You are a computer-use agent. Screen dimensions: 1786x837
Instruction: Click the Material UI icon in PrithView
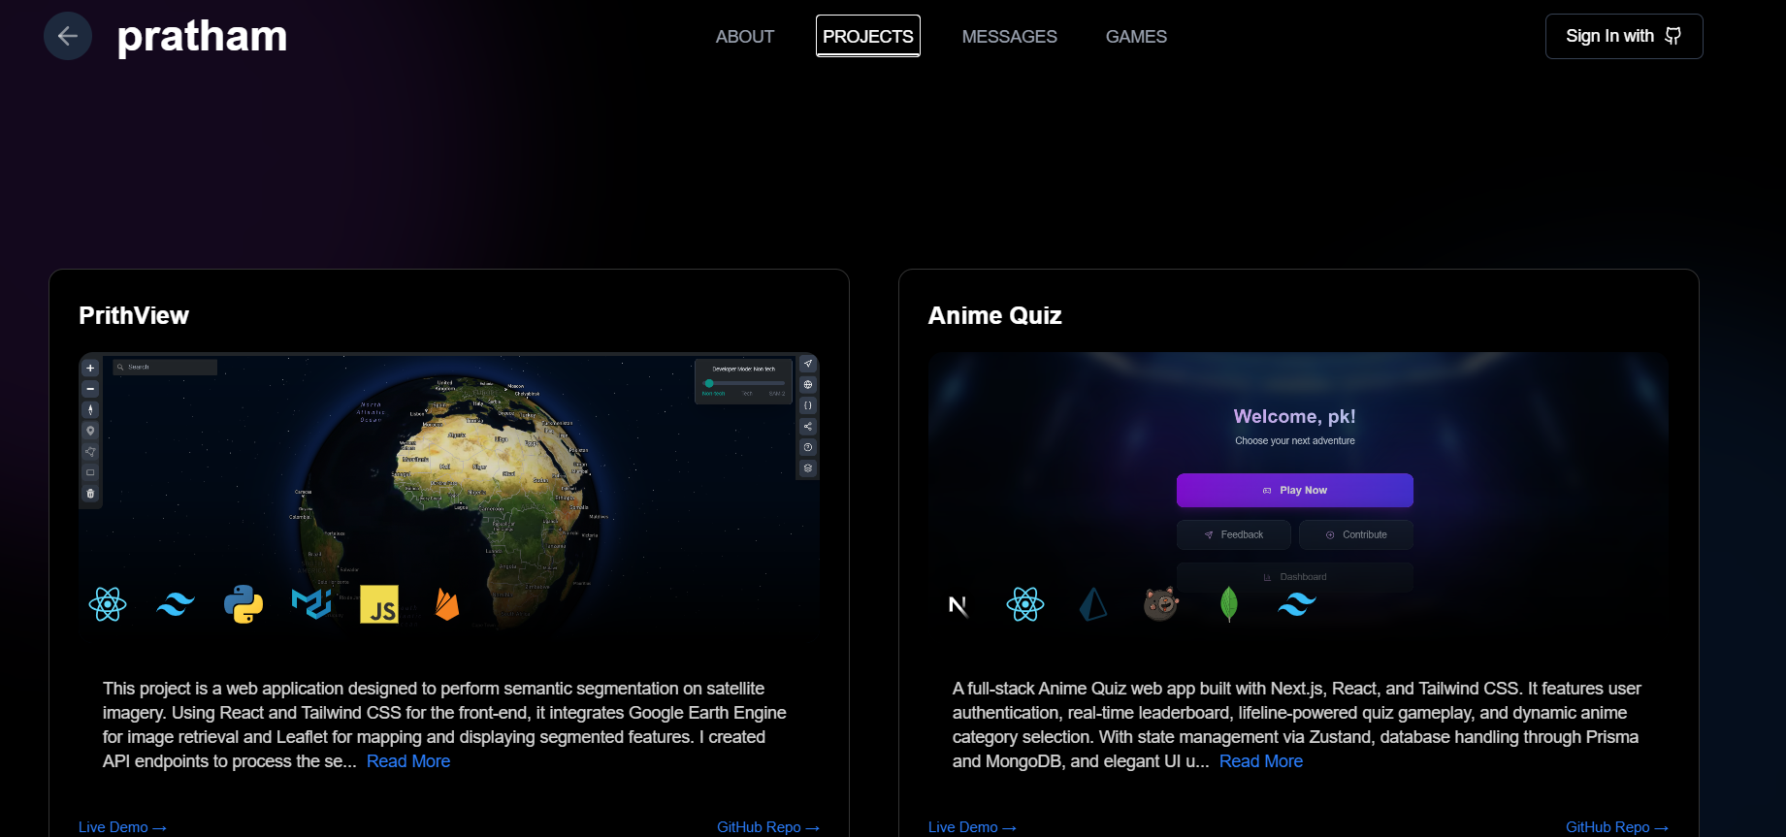point(311,604)
